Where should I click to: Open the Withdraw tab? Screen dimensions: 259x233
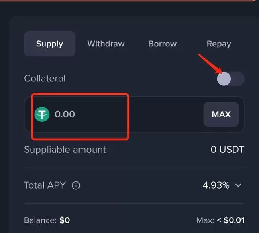click(106, 44)
